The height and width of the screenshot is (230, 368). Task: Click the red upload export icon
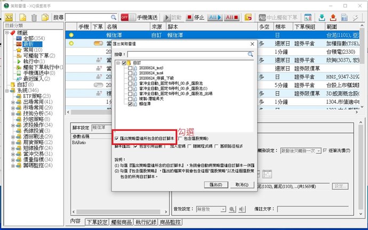333,18
